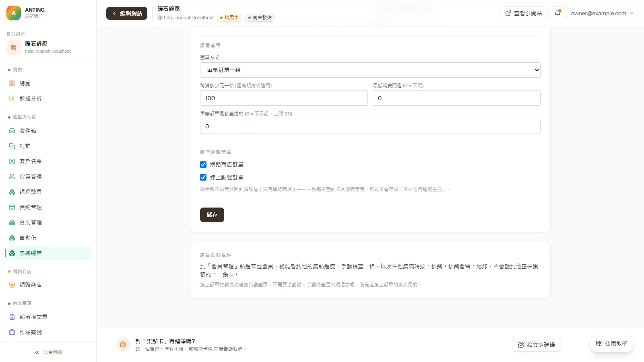Click 收合側欄 to collapse sidebar
The height and width of the screenshot is (362, 644).
tap(48, 352)
